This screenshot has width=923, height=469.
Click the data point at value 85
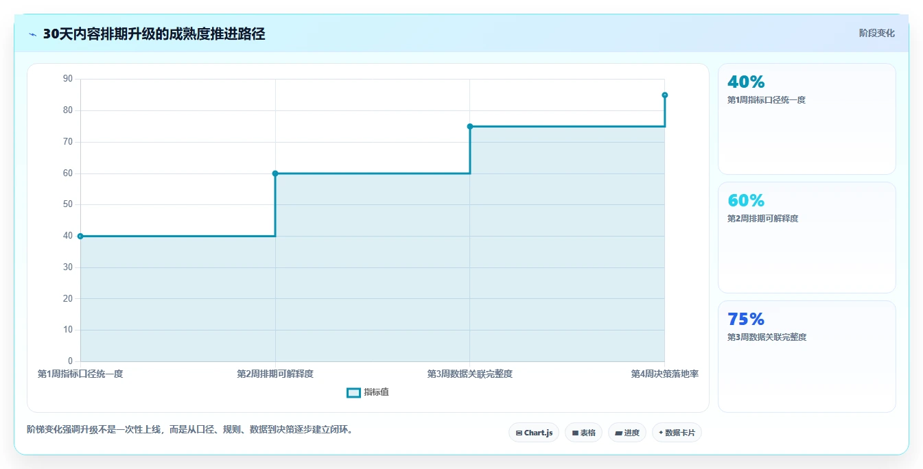point(665,95)
